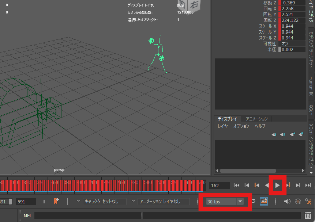The width and height of the screenshot is (315, 222).
Task: Go to end of playback range
Action: click(308, 185)
